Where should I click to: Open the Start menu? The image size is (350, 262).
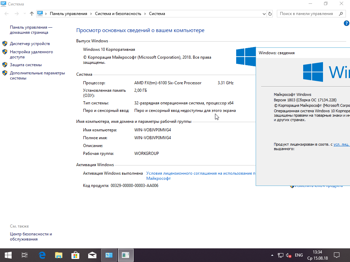[x=8, y=255]
